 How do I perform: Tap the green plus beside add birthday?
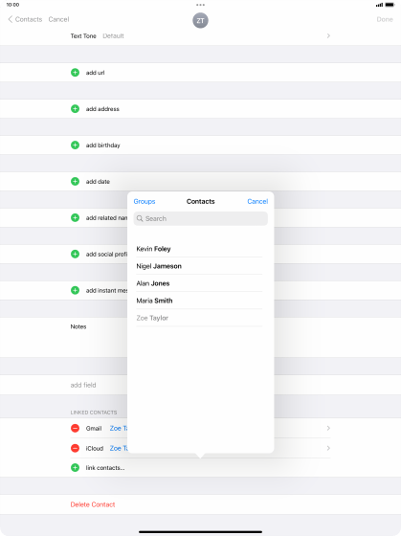[75, 145]
